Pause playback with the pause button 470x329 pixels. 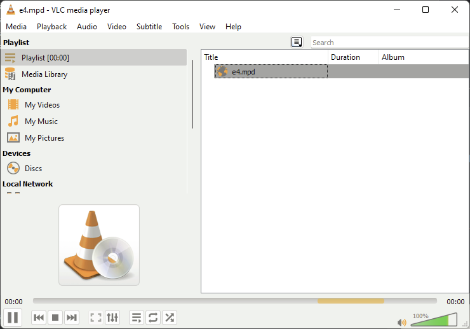pyautogui.click(x=13, y=318)
